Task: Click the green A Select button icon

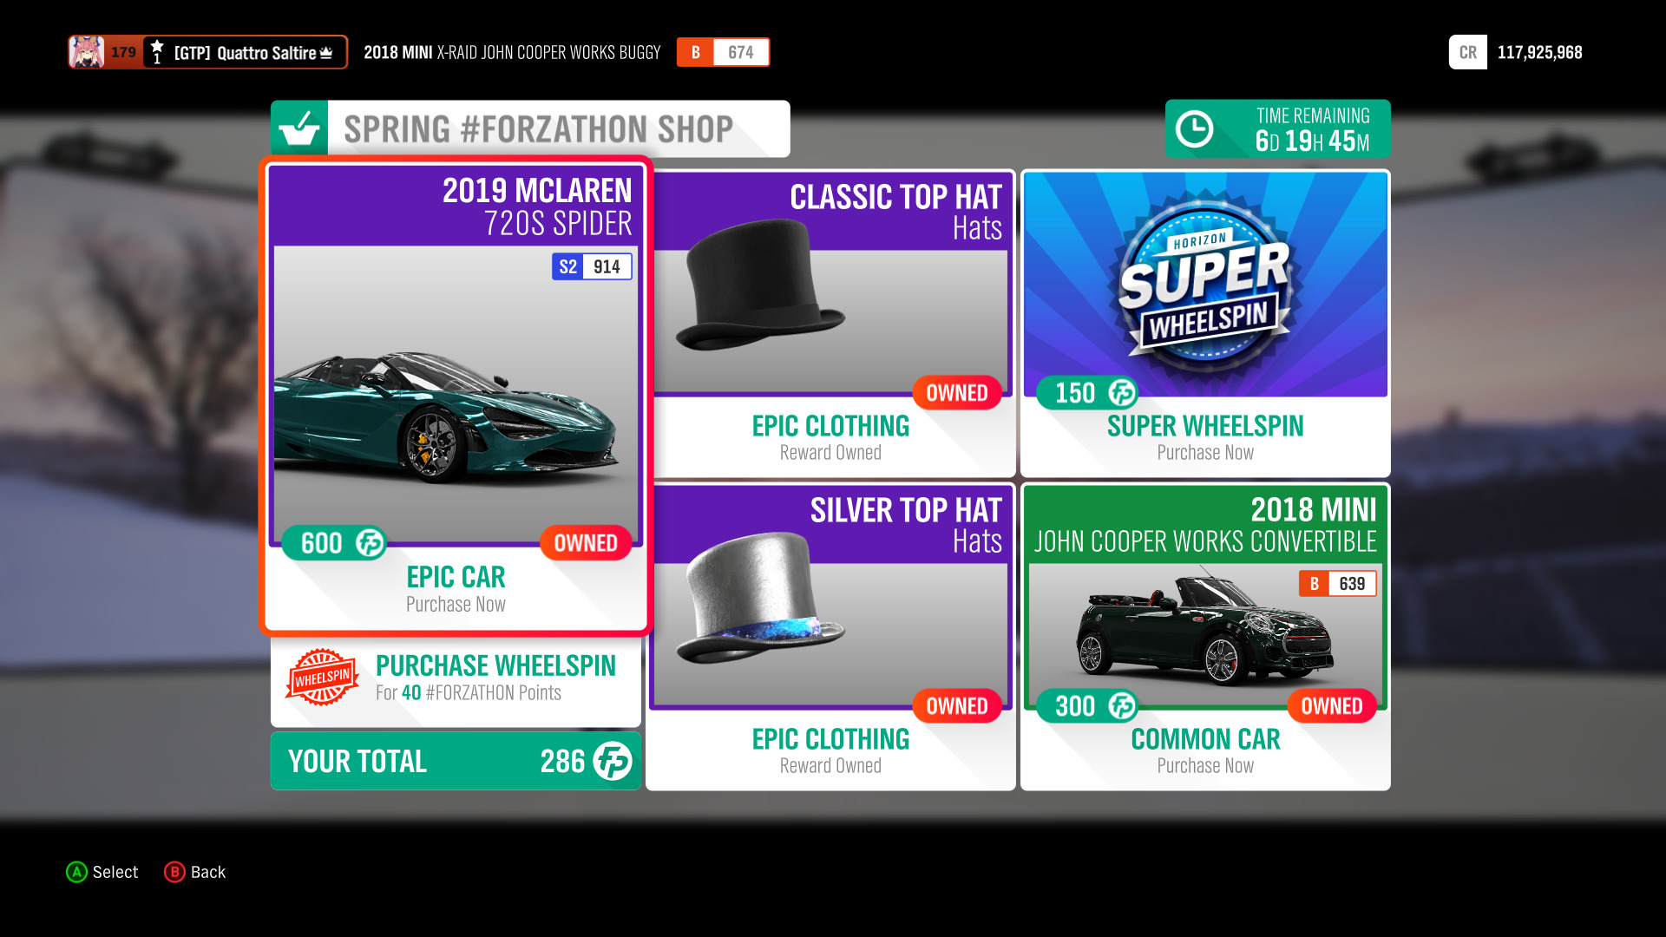Action: [x=77, y=872]
